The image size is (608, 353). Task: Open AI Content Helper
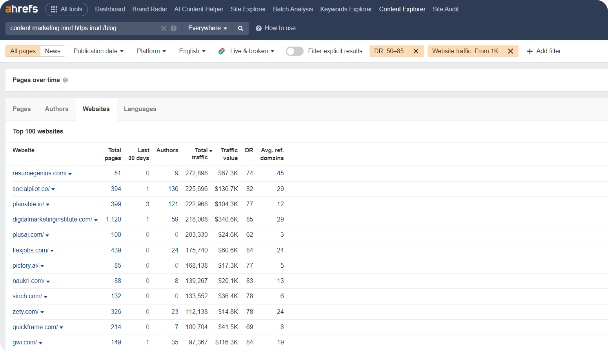pos(199,9)
